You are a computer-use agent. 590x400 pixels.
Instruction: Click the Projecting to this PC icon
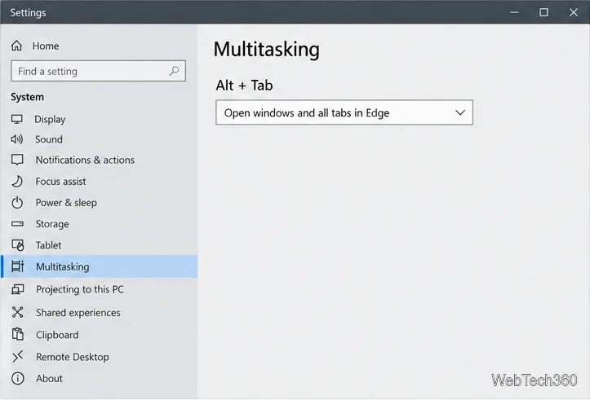(x=18, y=289)
